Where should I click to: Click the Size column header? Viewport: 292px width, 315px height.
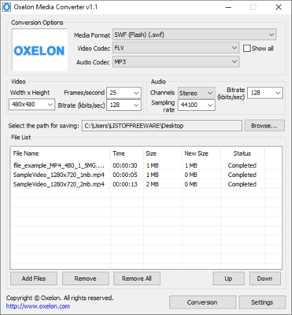162,154
